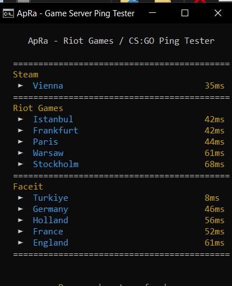Click the Steam section heading
Viewport: 232px width, 286px height.
(26, 75)
